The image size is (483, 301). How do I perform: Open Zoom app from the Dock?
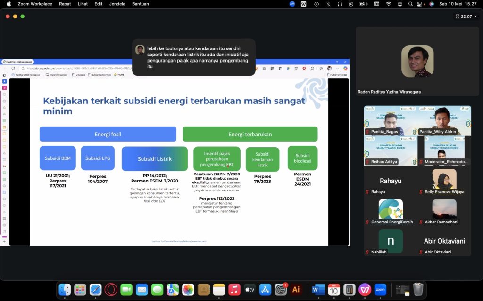[380, 290]
